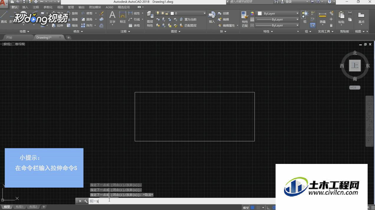Open the ByLayer linetype dropdown
This screenshot has width=375, height=210.
pyautogui.click(x=277, y=26)
